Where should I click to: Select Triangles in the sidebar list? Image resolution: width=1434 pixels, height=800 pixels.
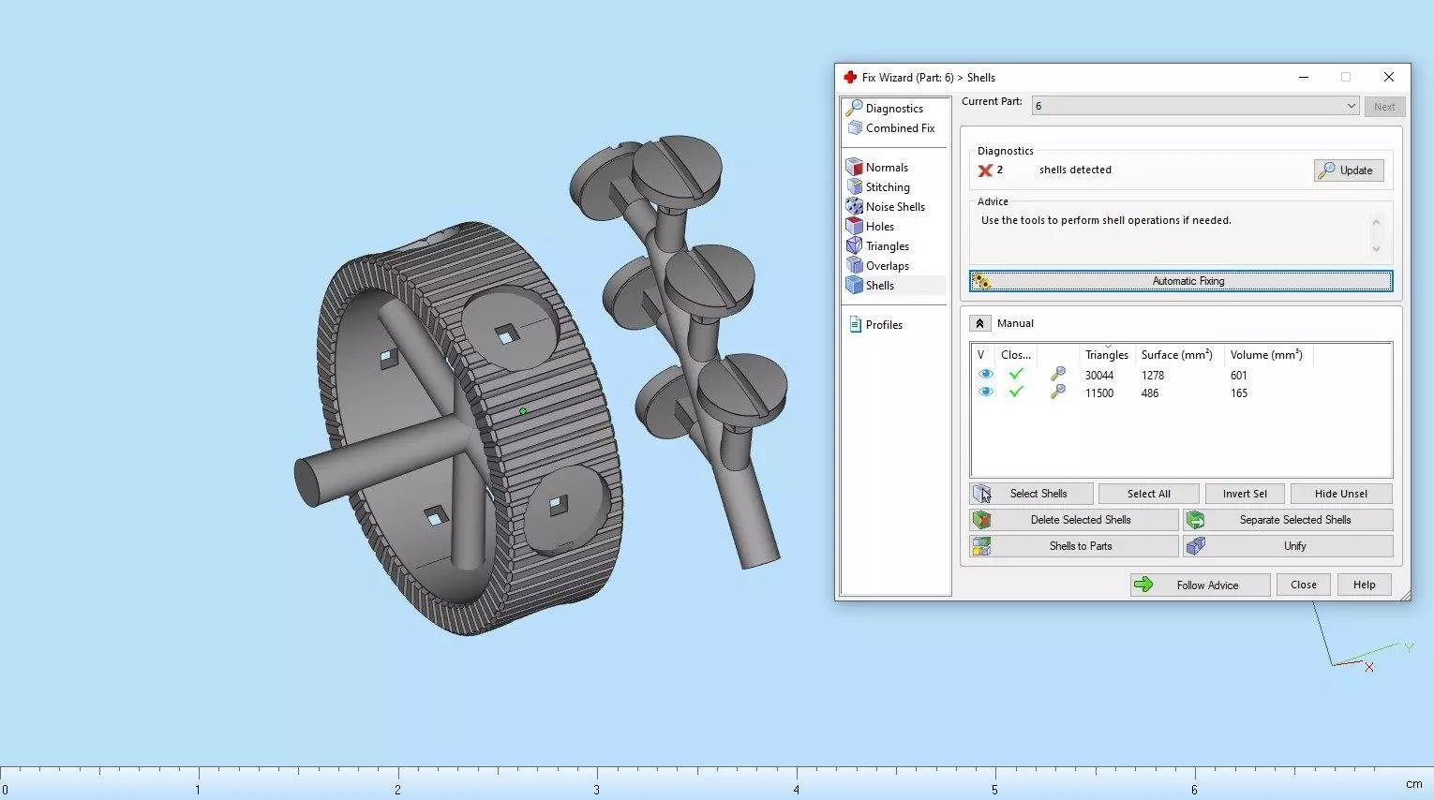coord(888,246)
